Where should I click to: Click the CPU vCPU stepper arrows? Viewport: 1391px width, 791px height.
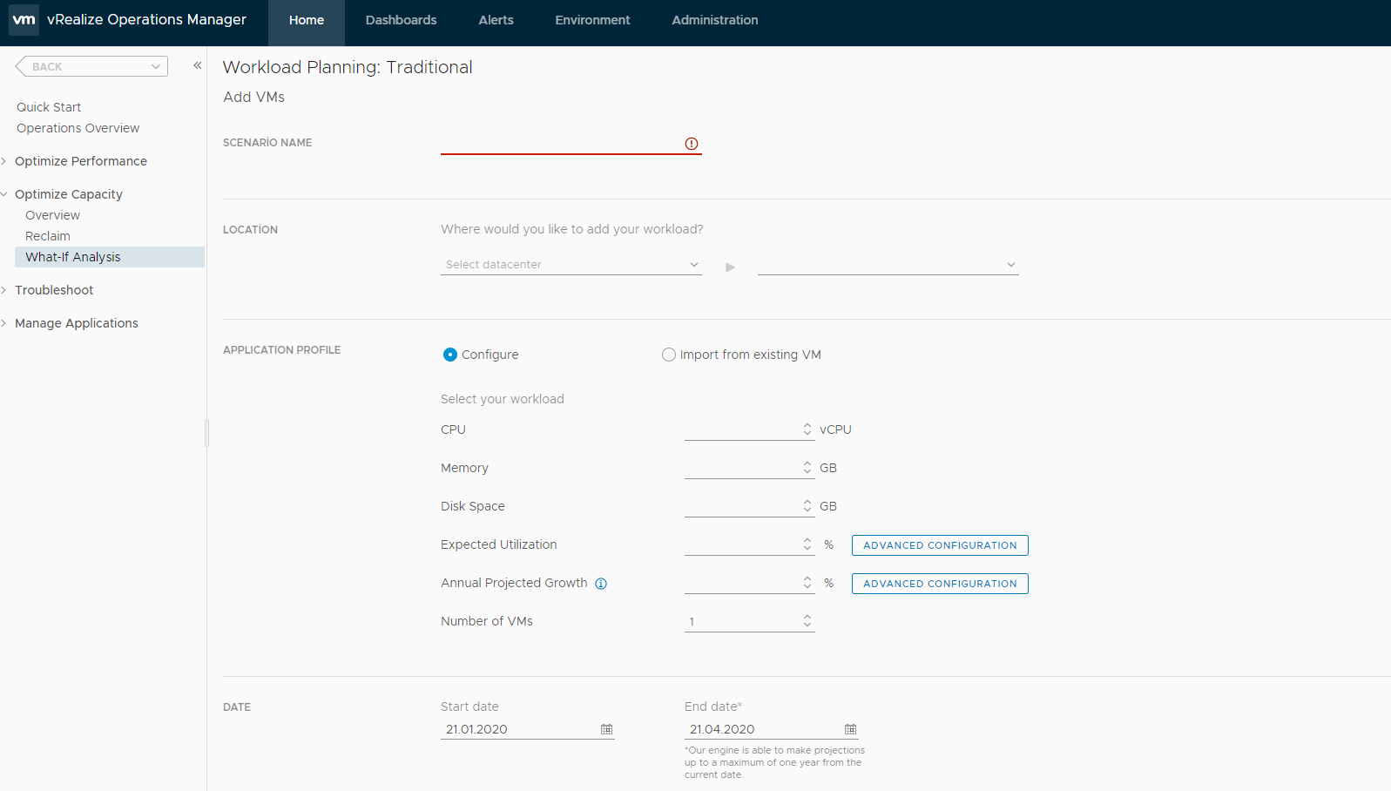point(807,429)
